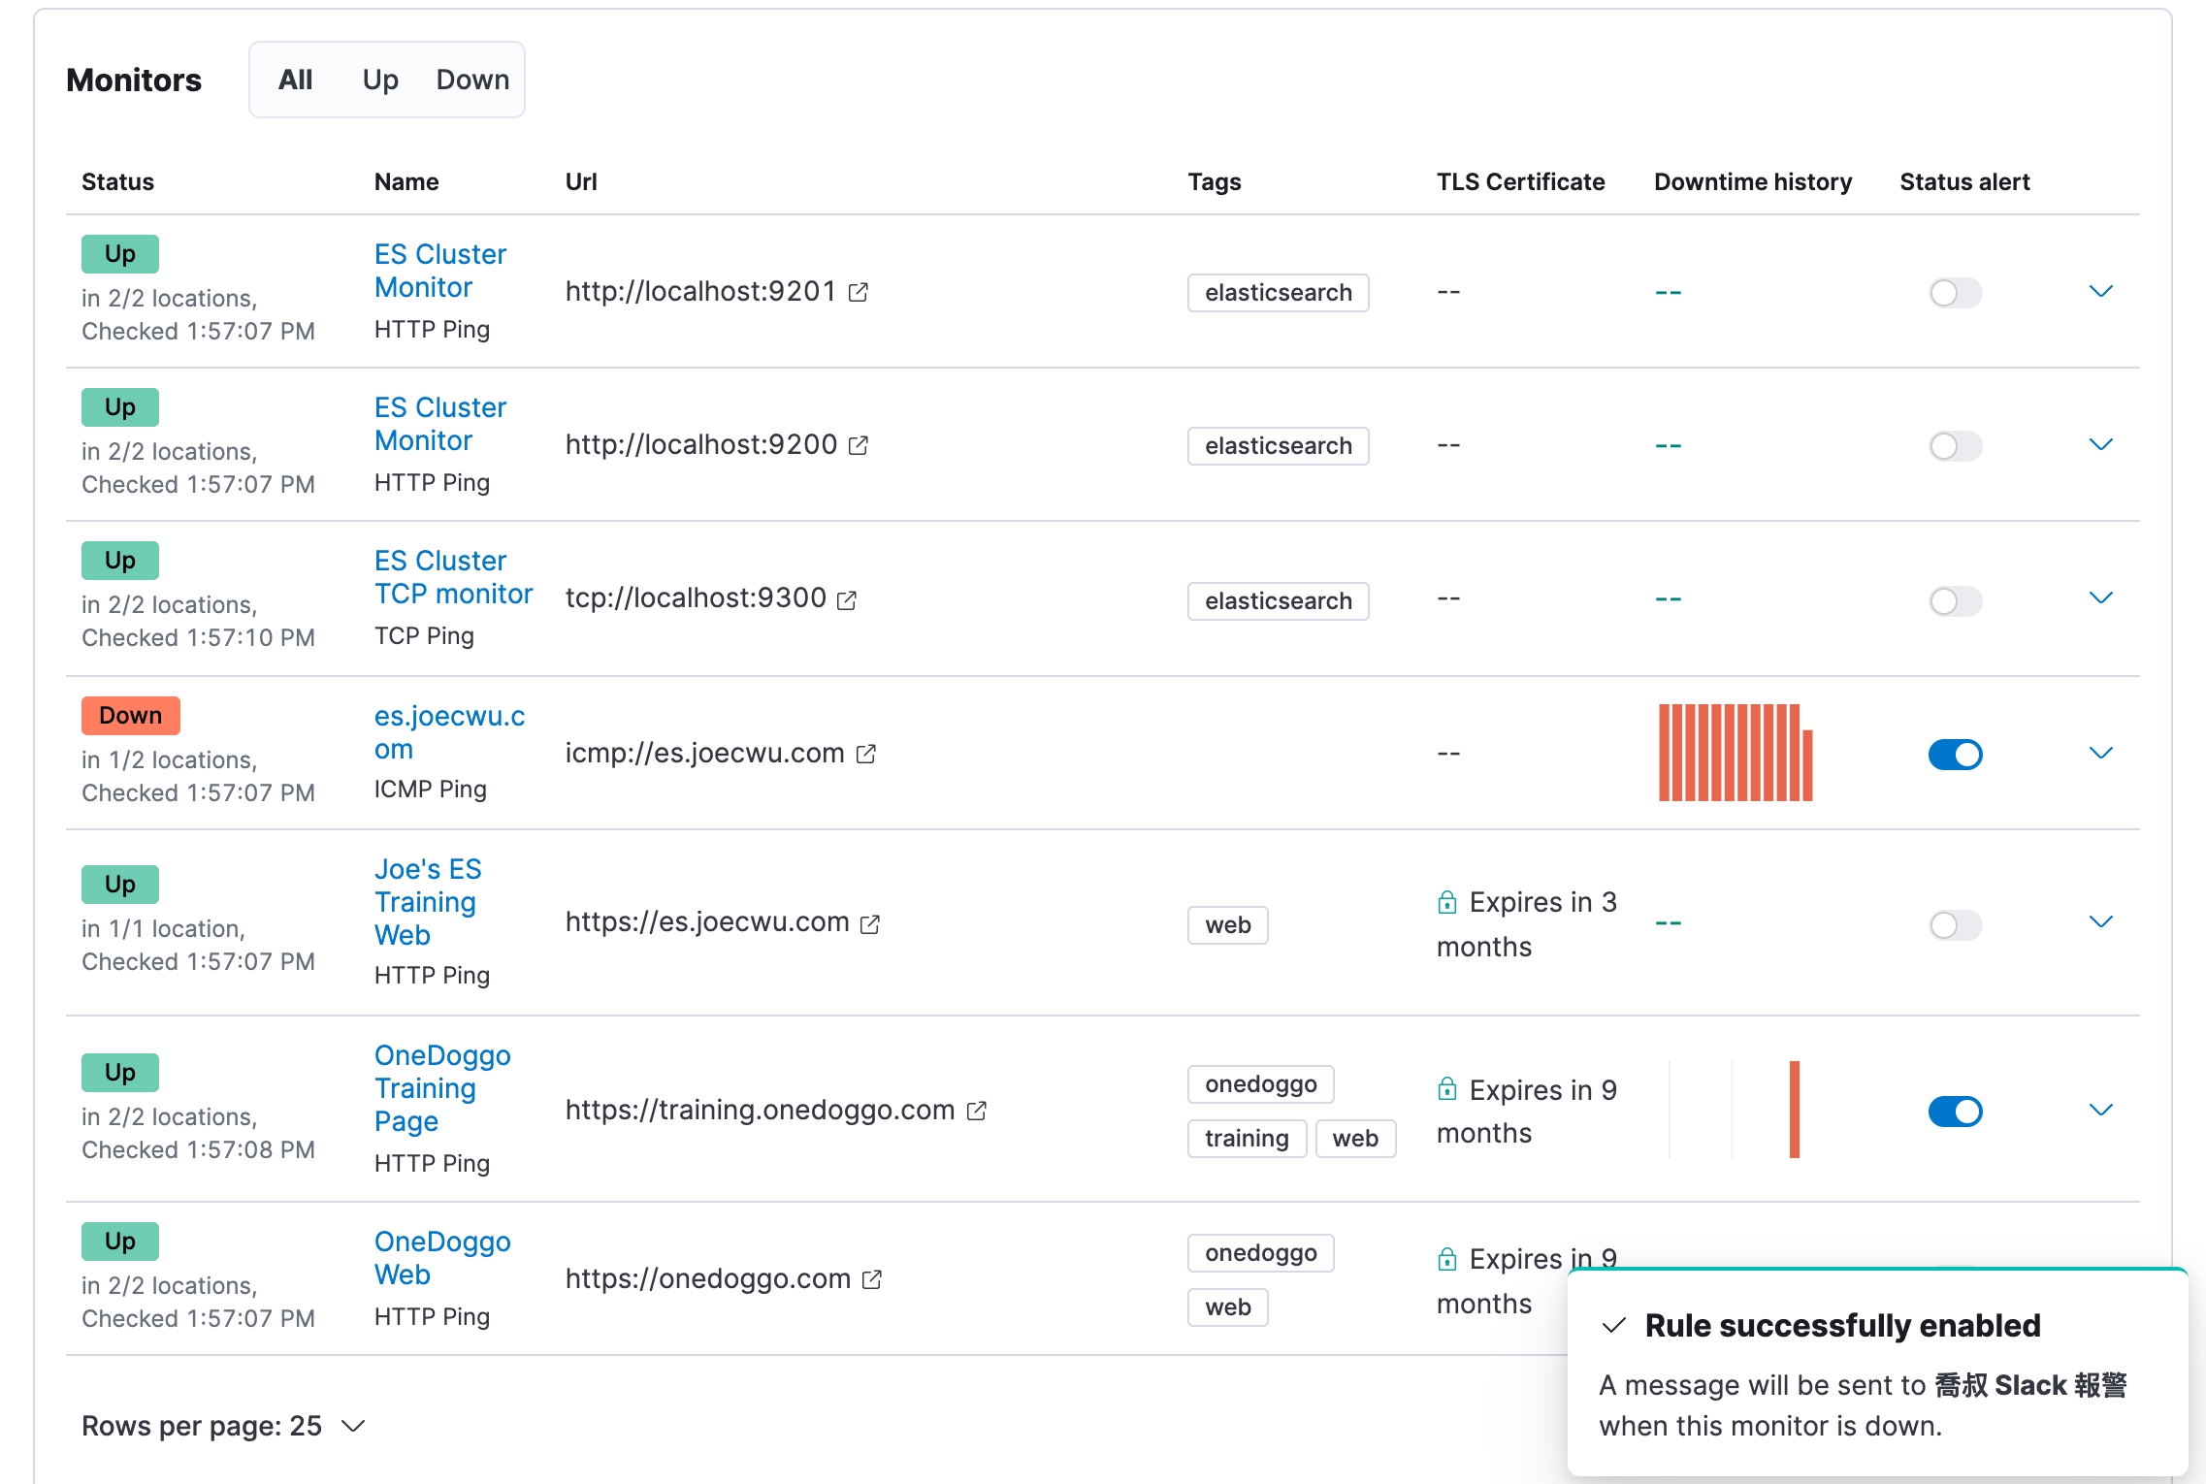Click URL text icmp://es.joecwu.com
The image size is (2206, 1484).
(x=704, y=754)
